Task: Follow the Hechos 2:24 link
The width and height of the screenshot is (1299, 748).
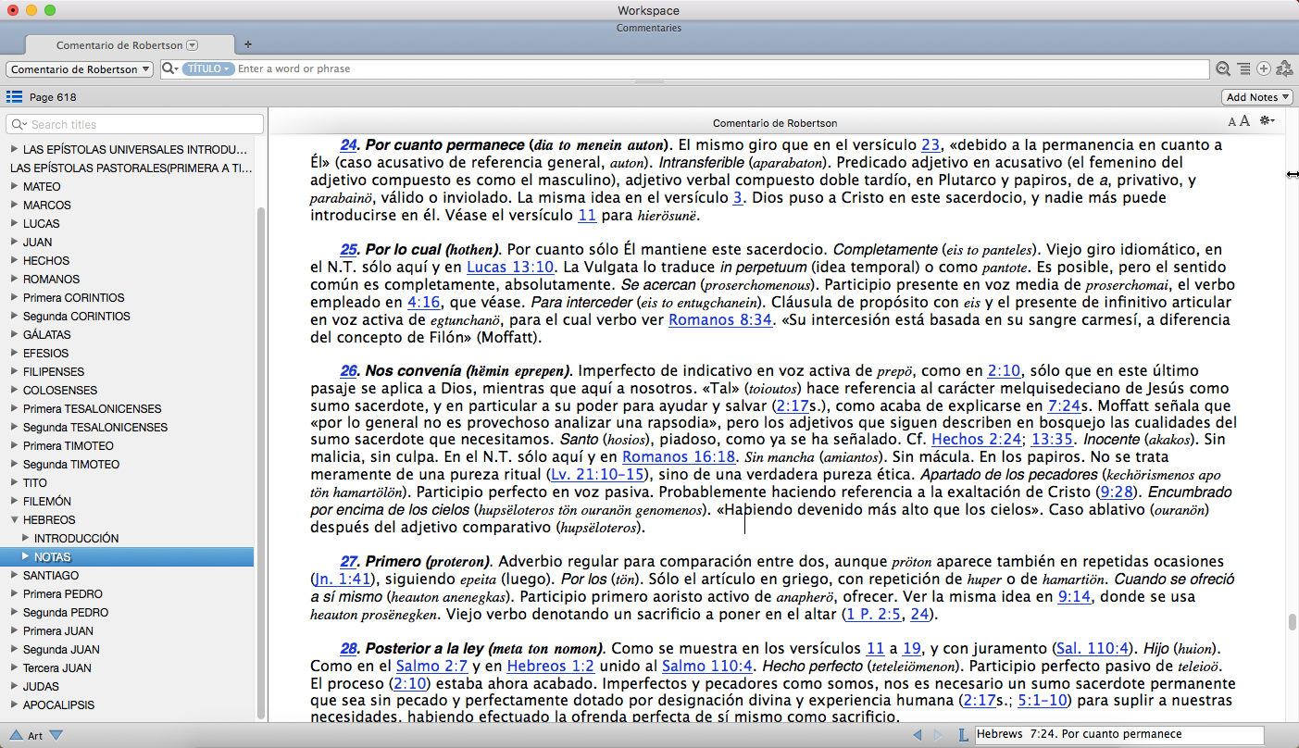Action: [975, 440]
